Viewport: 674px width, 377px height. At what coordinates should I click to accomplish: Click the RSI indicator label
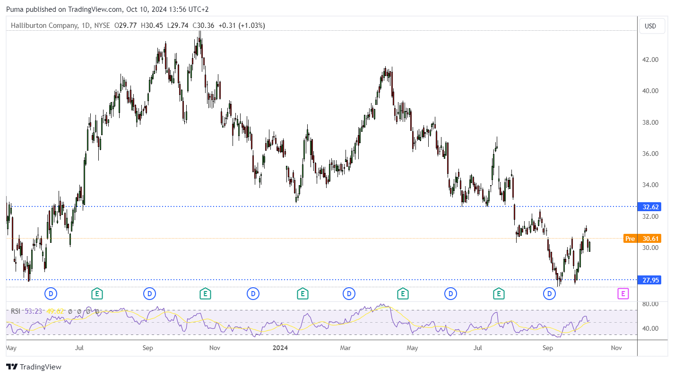tap(16, 311)
